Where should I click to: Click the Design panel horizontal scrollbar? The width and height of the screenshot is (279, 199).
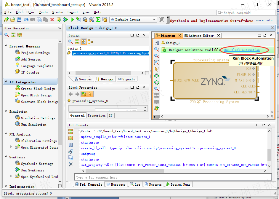103,73
